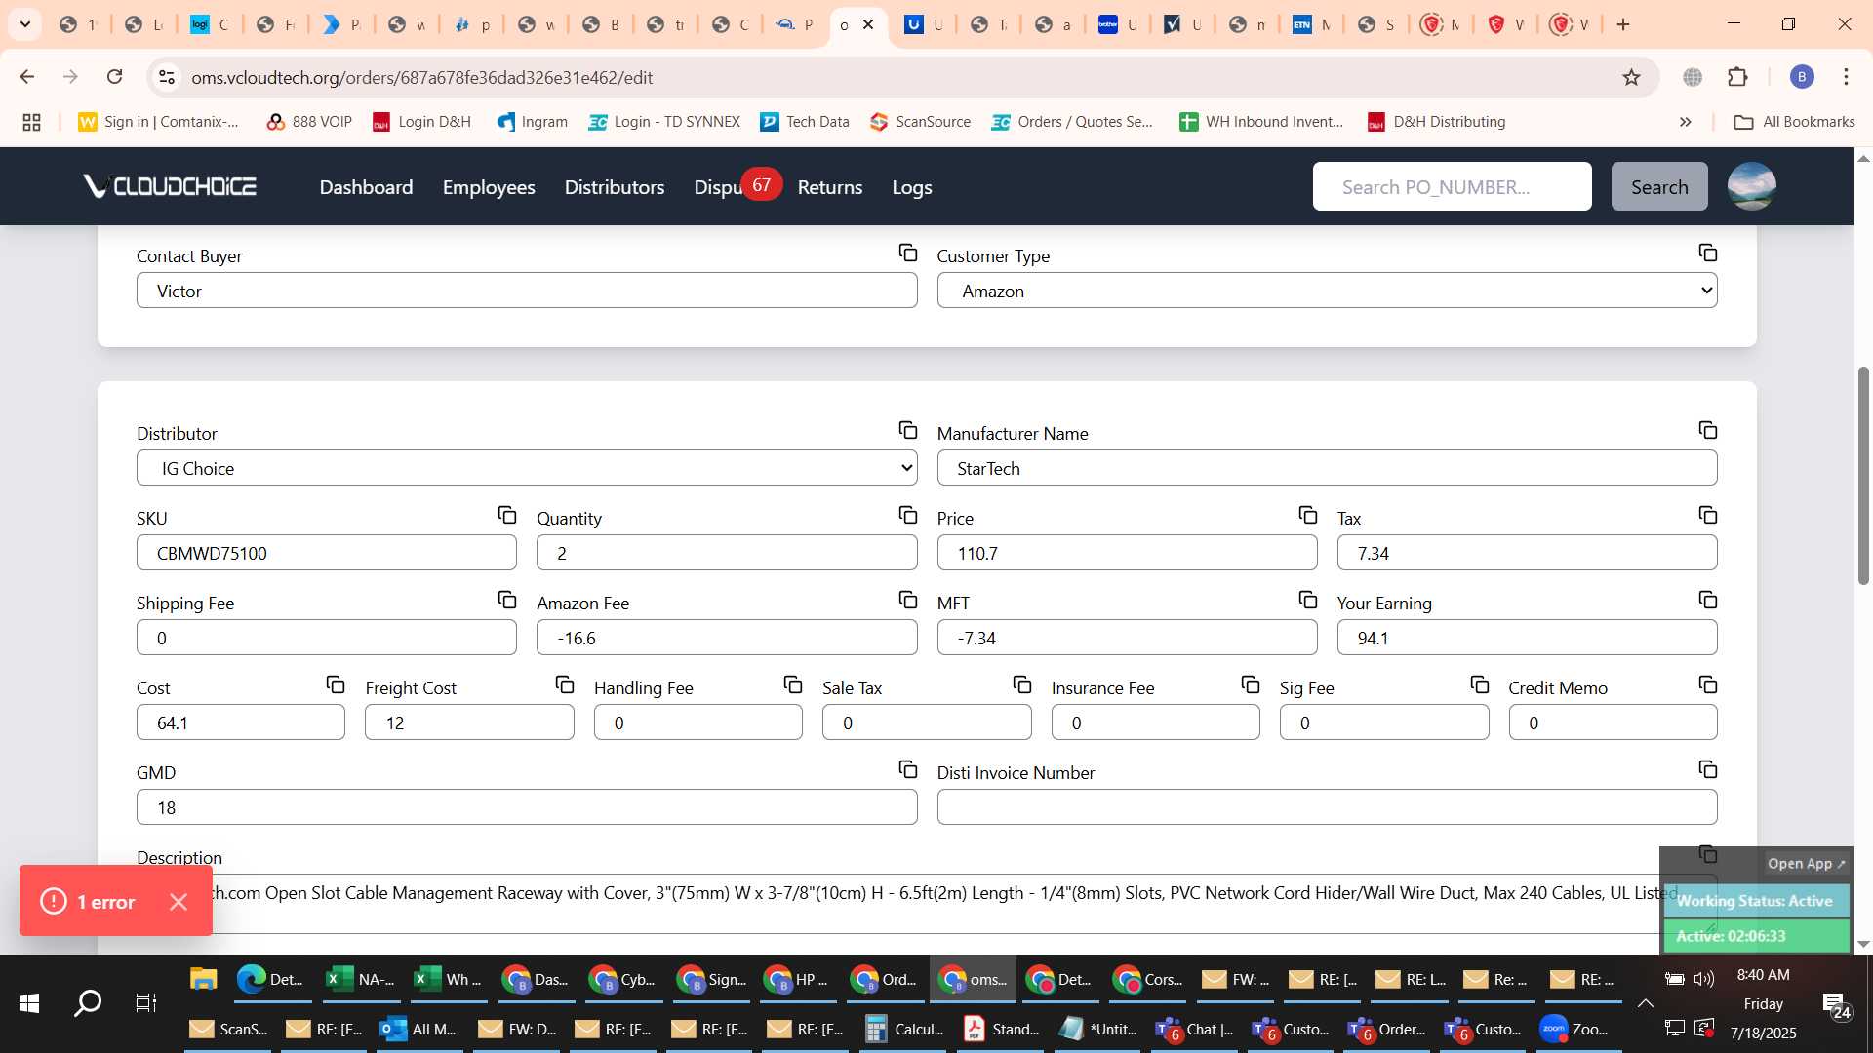Open the Customer Type dropdown

click(1327, 291)
